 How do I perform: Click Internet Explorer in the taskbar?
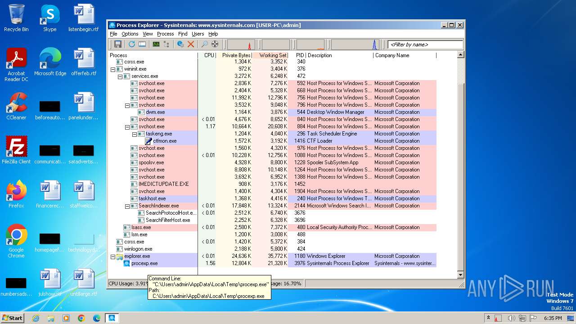tap(36, 318)
